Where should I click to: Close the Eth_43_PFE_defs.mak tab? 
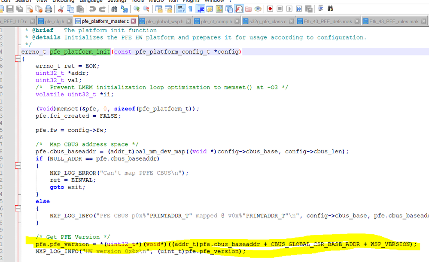click(x=357, y=21)
